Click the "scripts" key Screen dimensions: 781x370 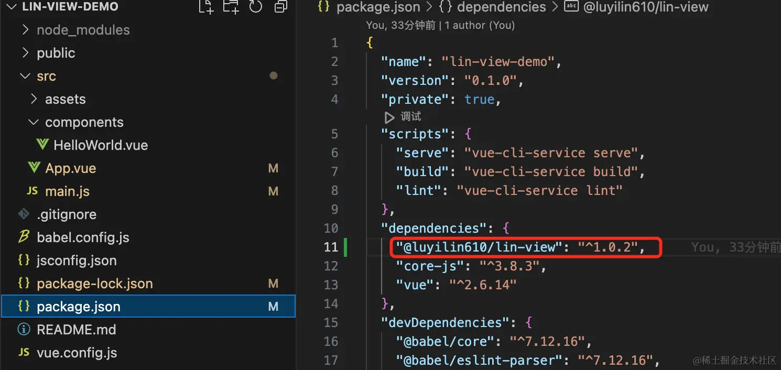click(419, 134)
